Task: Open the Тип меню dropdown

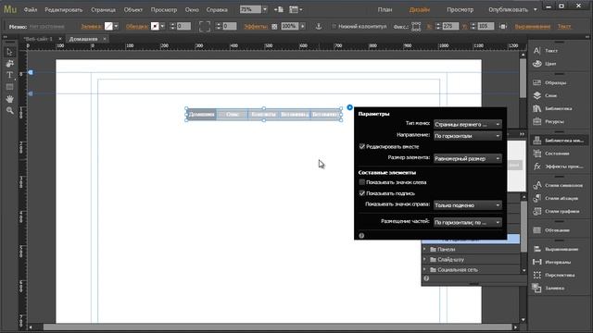Action: (x=467, y=124)
